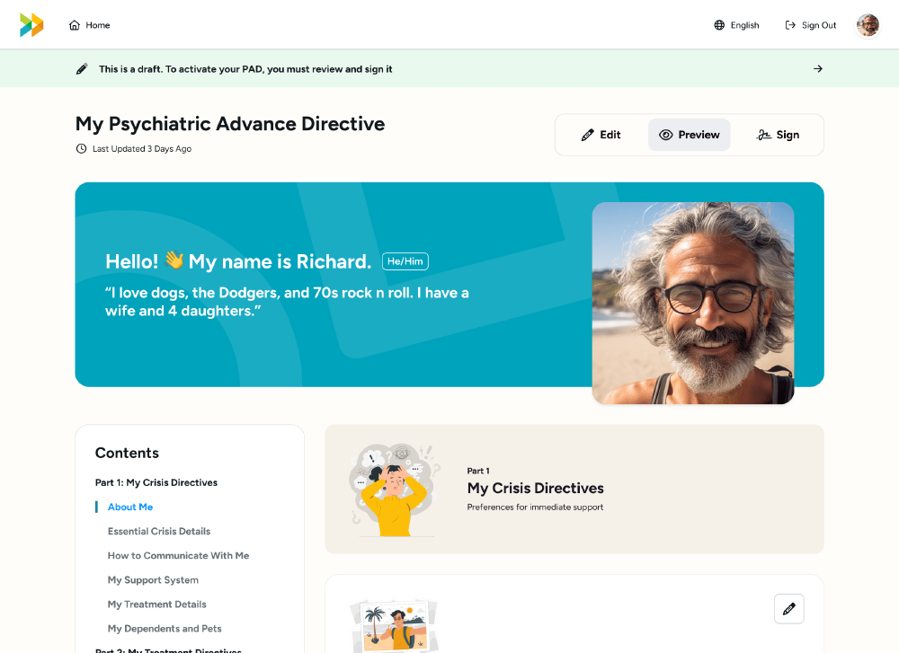This screenshot has height=653, width=899.
Task: Click the Preferences for immediate support text
Action: click(535, 507)
